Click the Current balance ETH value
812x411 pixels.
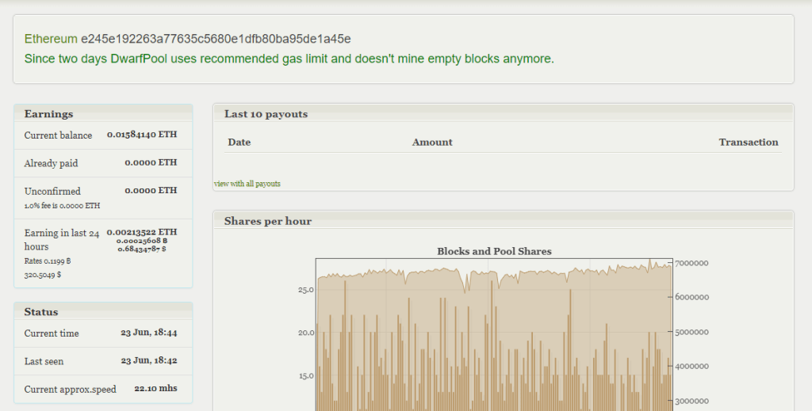pos(142,135)
